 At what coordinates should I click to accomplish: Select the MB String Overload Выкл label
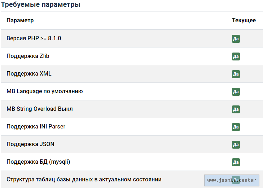(40, 109)
